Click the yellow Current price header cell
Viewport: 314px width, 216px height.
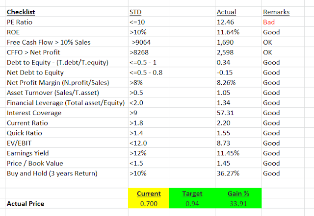click(x=148, y=193)
